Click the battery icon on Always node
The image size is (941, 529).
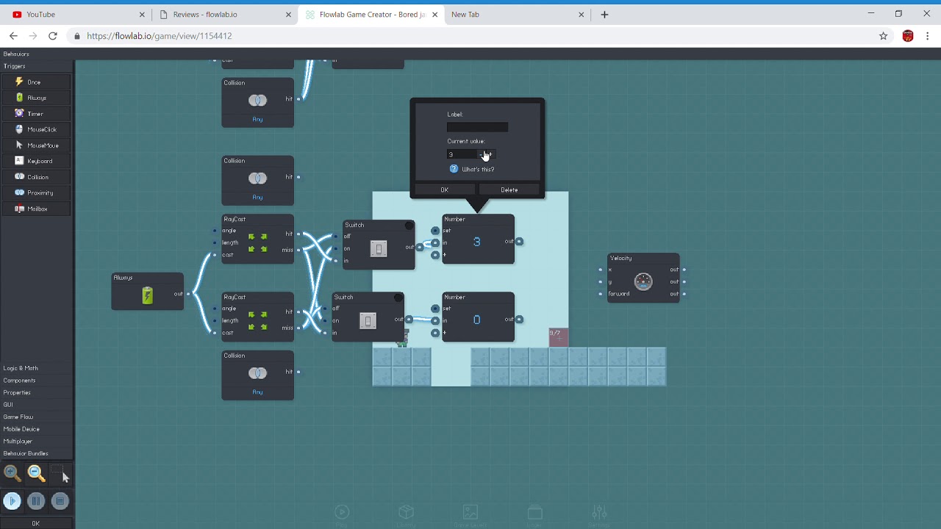point(148,295)
